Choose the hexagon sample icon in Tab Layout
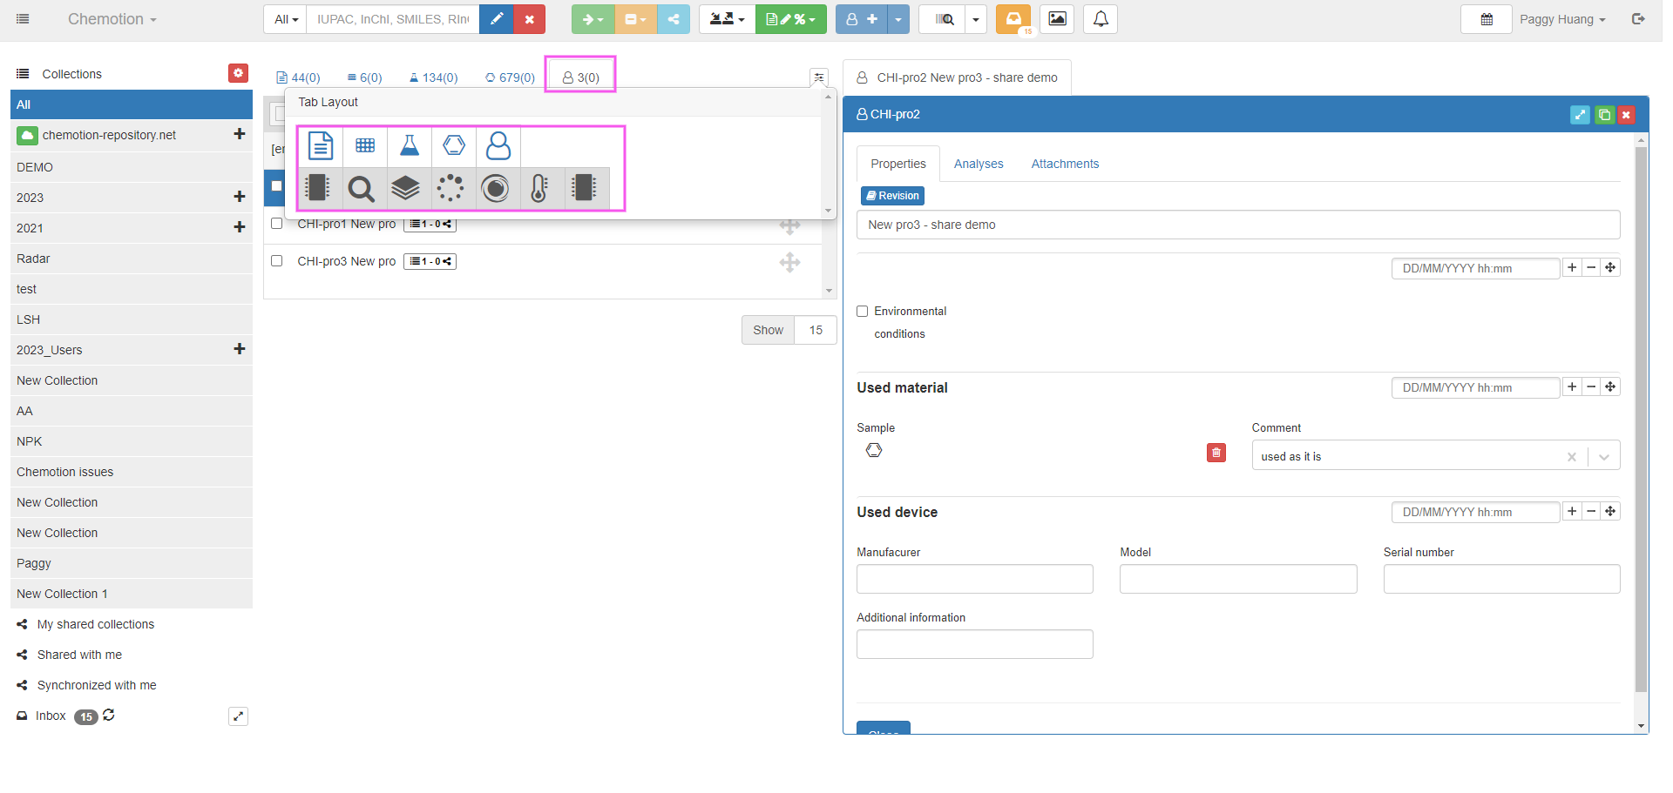Viewport: 1673px width, 793px height. pos(454,145)
